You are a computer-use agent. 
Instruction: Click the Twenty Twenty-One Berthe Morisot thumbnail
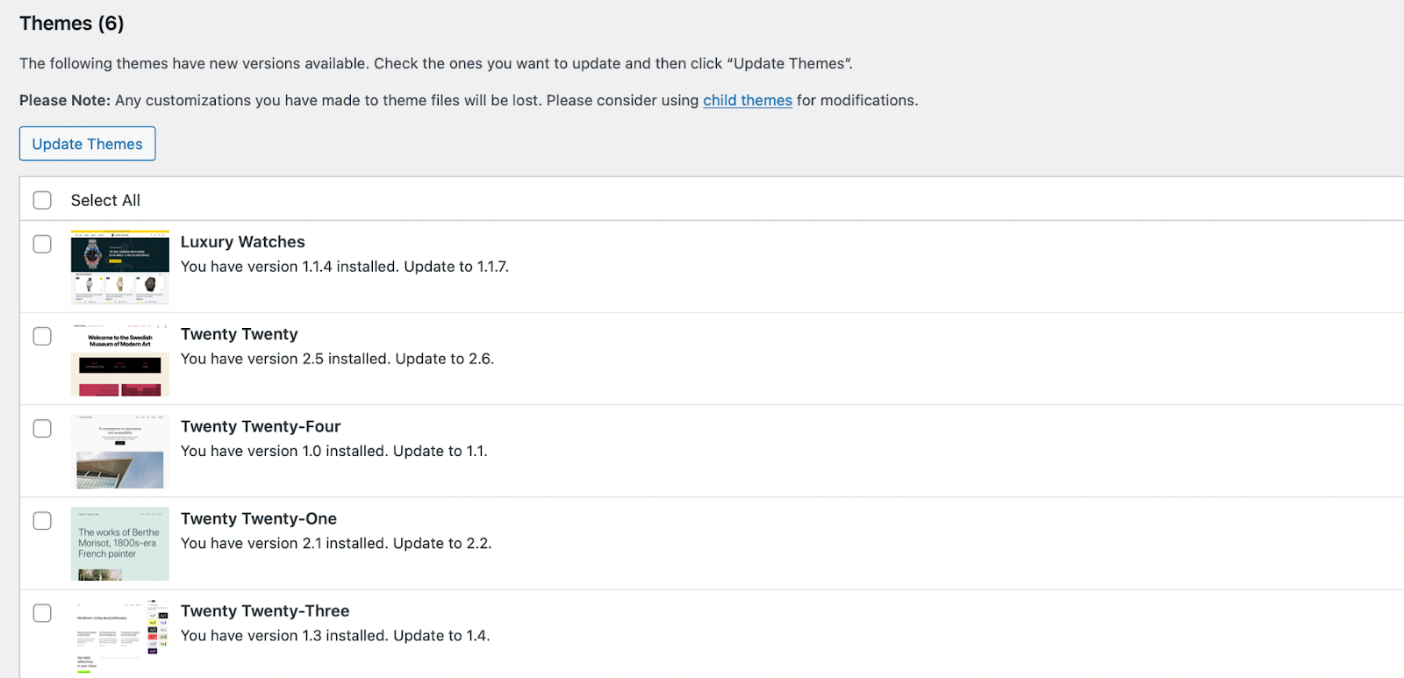119,543
